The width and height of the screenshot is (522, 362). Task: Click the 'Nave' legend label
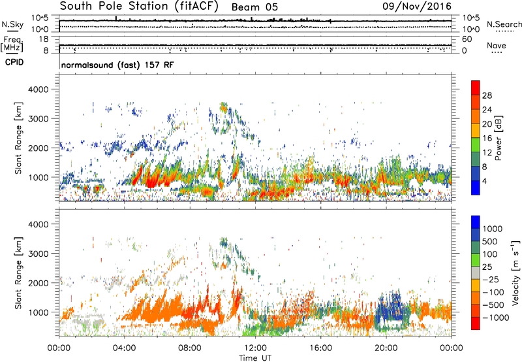(497, 46)
